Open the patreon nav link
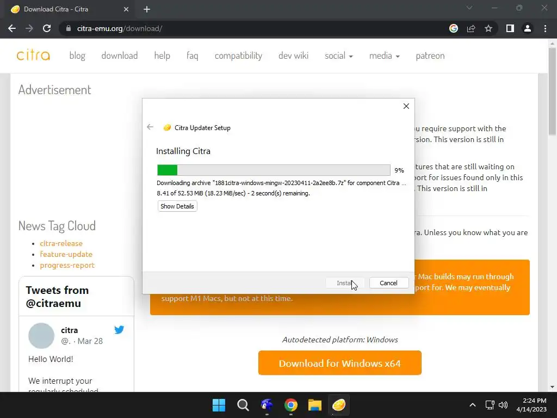 pyautogui.click(x=430, y=56)
